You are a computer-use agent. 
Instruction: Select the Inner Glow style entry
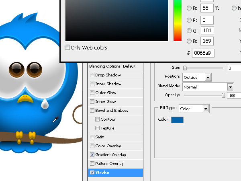coord(115,102)
